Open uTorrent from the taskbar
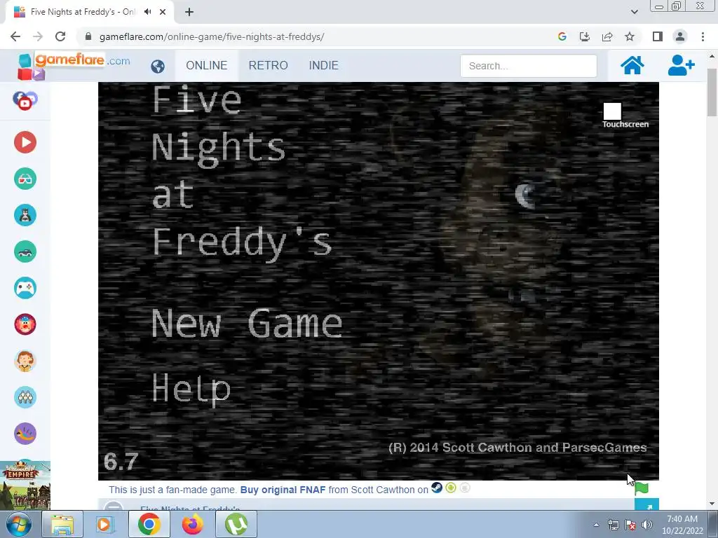Viewport: 718px width, 538px height. click(x=236, y=524)
